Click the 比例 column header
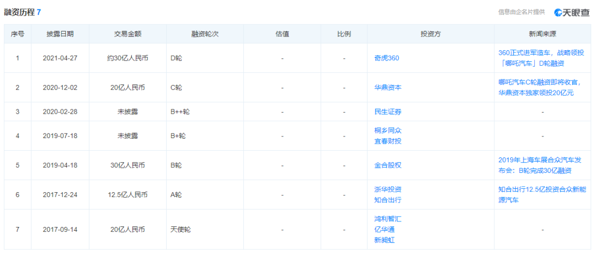The height and width of the screenshot is (254, 596). tap(344, 34)
